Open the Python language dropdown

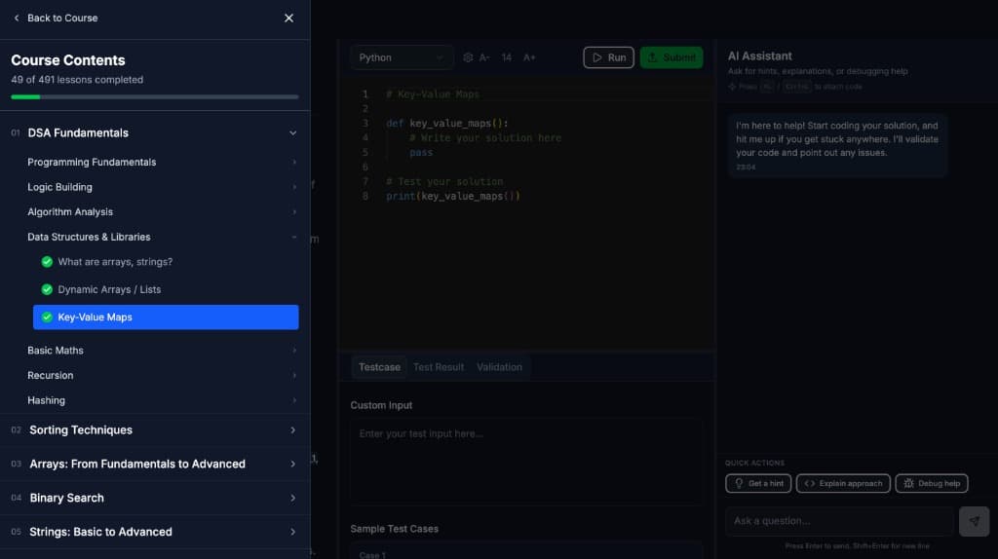pos(402,57)
